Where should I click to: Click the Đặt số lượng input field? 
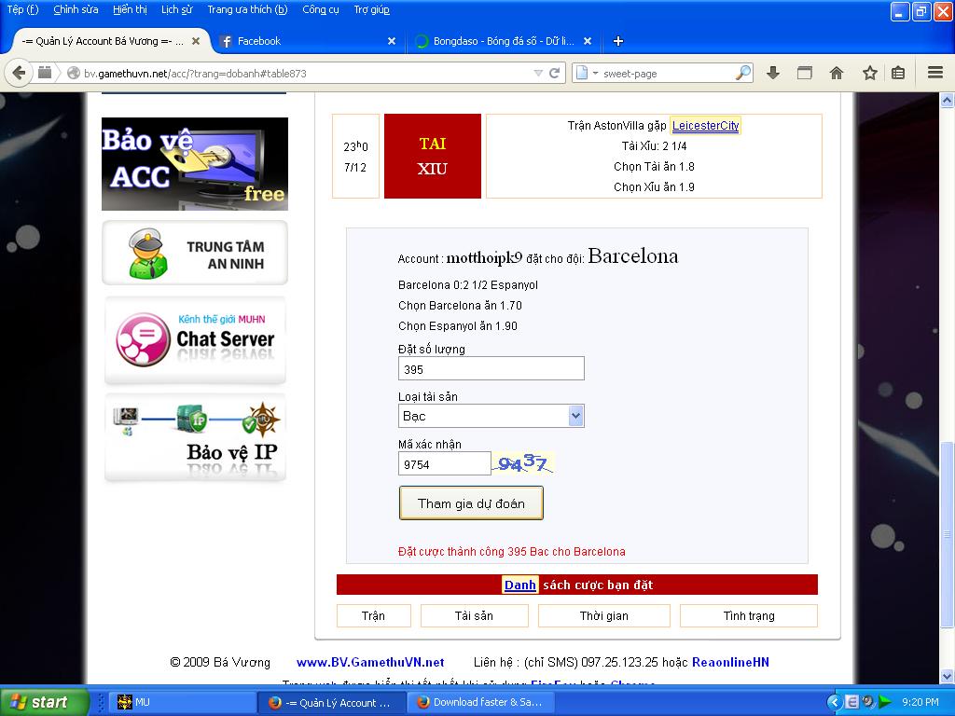click(x=491, y=369)
